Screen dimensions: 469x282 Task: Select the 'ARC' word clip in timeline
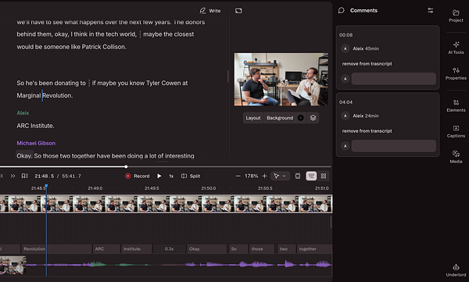tap(106, 249)
